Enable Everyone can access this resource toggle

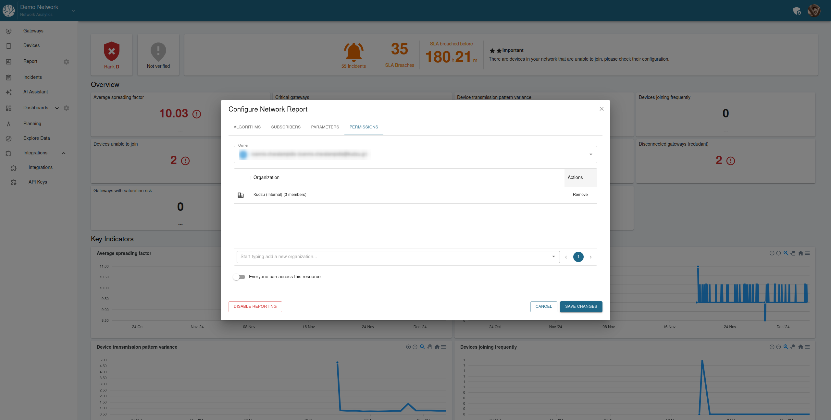click(x=239, y=277)
